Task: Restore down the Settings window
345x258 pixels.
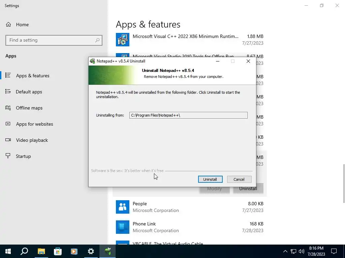Action: click(322, 5)
